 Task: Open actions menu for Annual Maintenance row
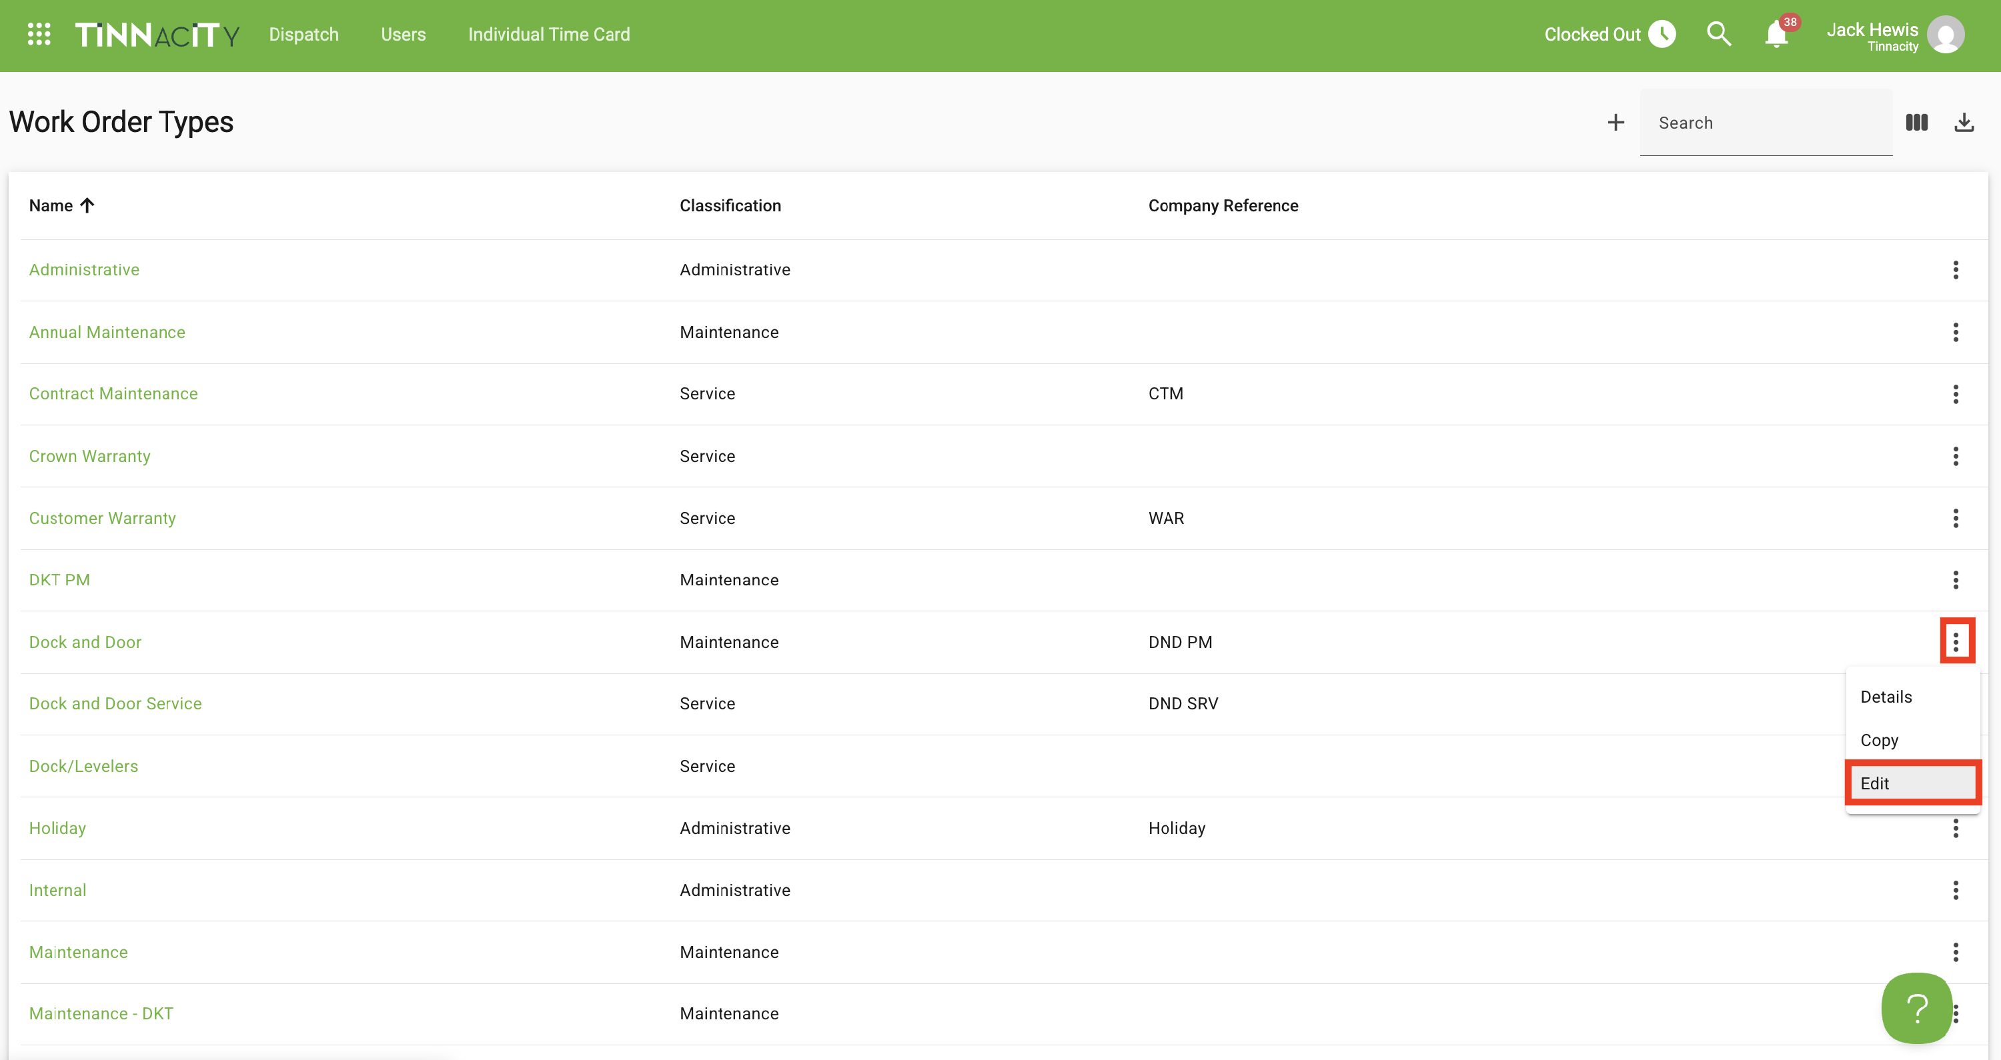(1956, 333)
